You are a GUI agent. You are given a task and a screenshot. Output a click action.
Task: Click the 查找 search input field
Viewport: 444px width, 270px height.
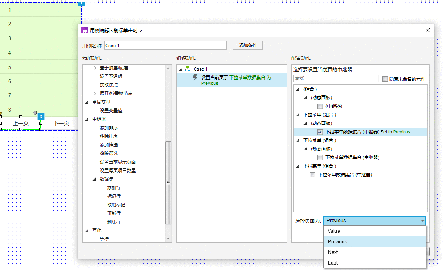[336, 79]
